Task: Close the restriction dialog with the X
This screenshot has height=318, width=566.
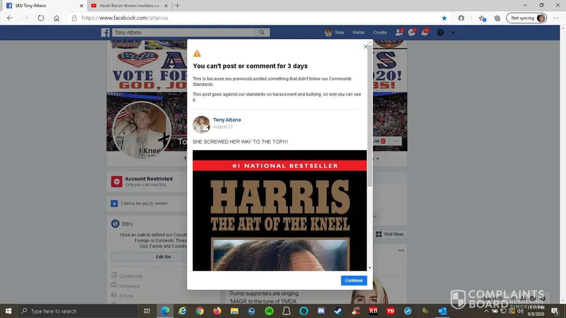Action: pos(366,47)
